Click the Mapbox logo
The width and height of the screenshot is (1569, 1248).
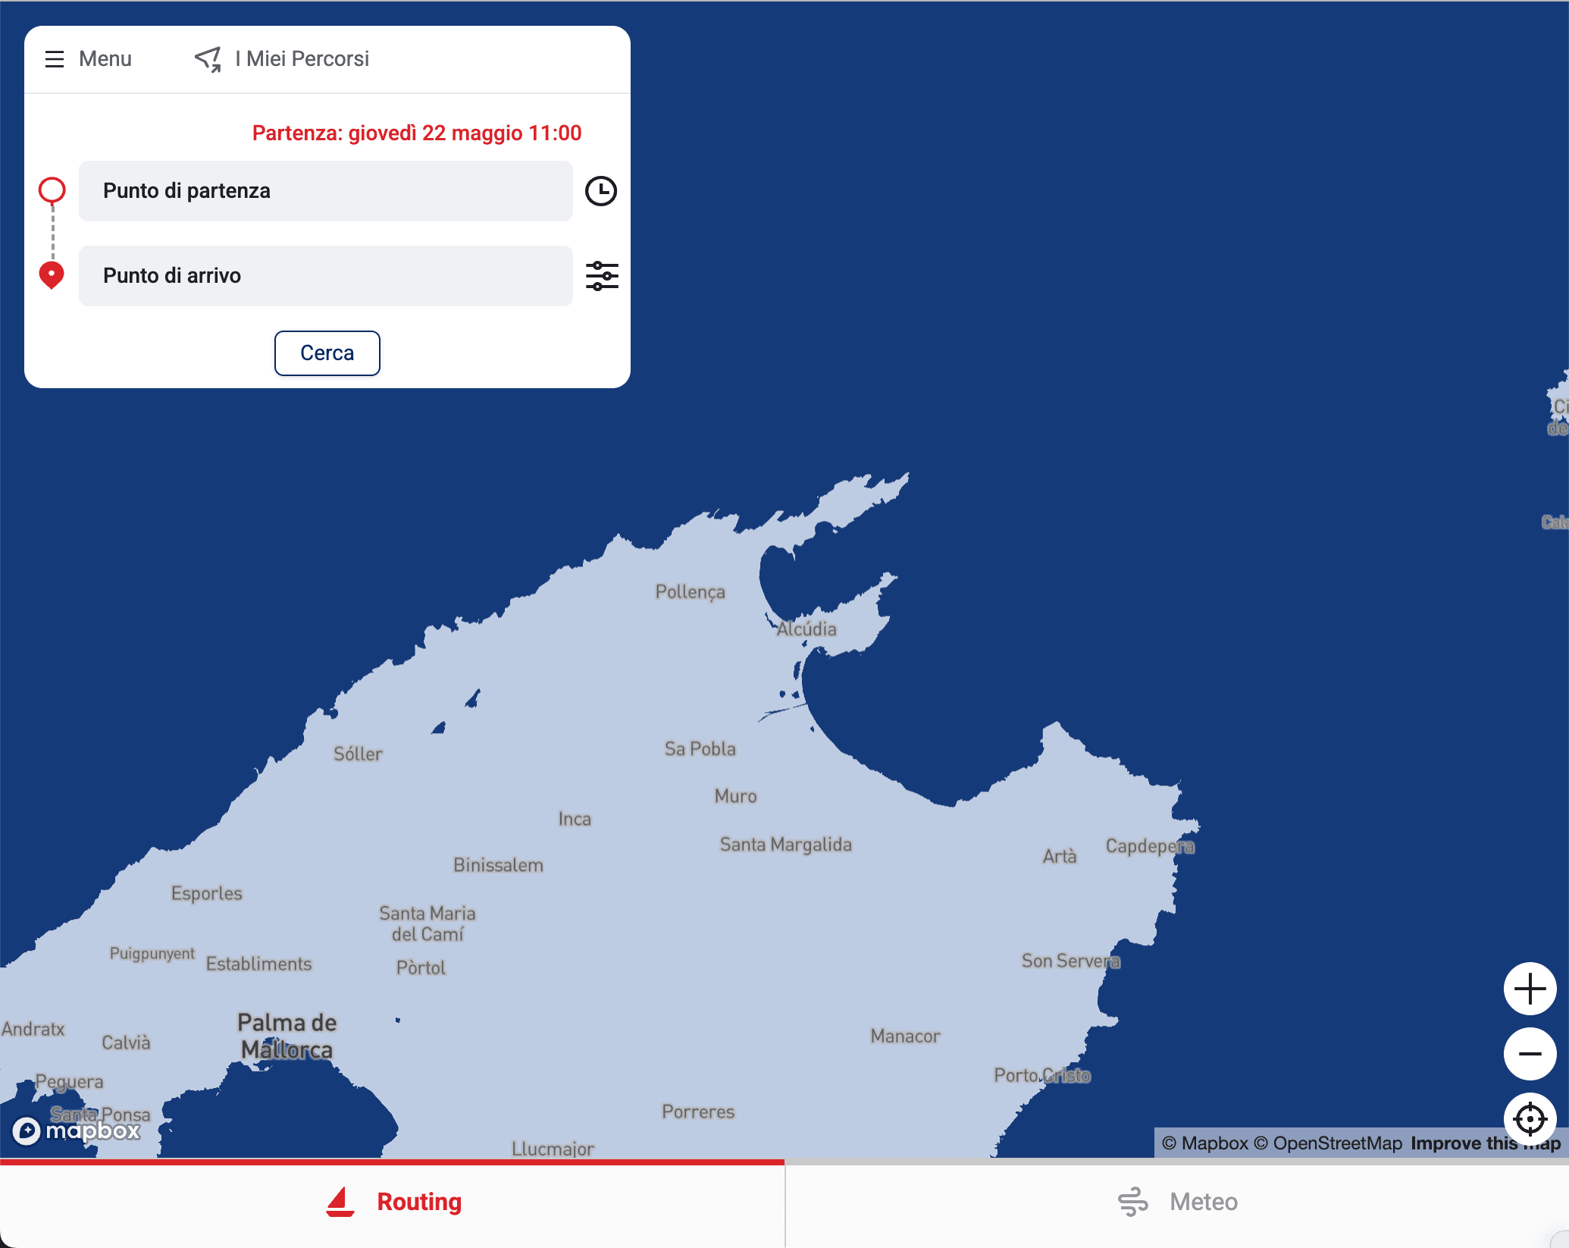77,1130
